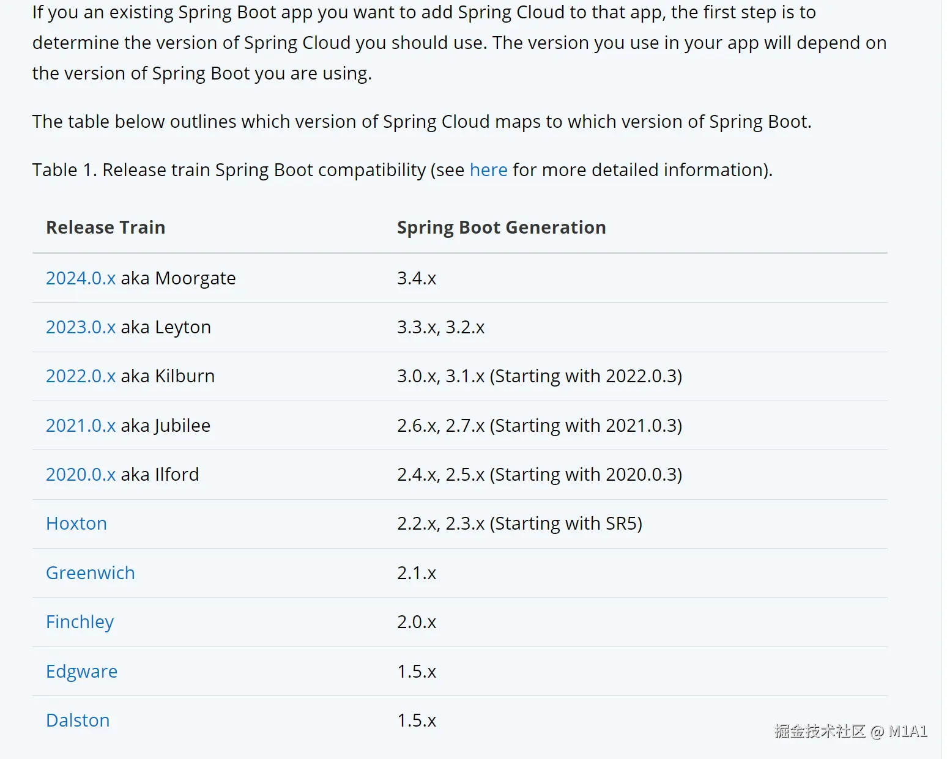947x759 pixels.
Task: Click the Edgware link
Action: (82, 672)
